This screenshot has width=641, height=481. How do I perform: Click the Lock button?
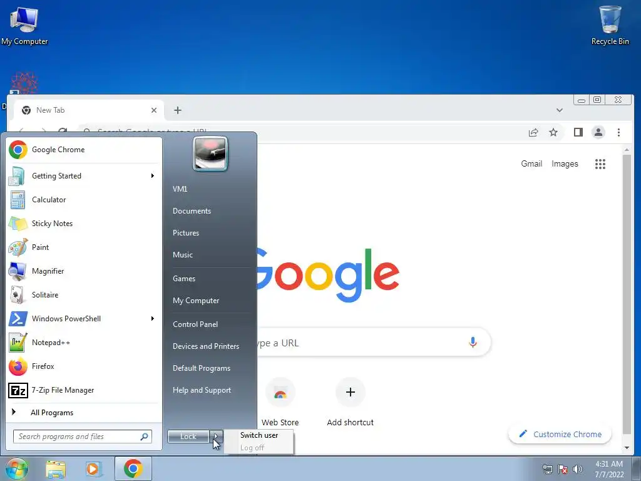click(188, 437)
